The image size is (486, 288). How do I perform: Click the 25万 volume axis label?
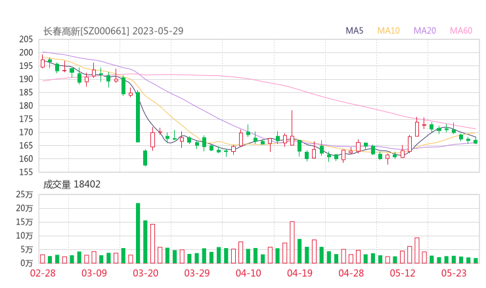pos(24,194)
